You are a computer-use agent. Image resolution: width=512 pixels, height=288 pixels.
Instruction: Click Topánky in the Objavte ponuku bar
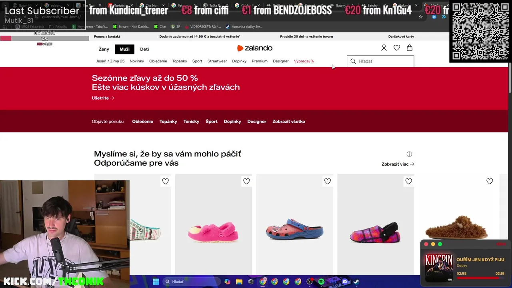coord(168,122)
